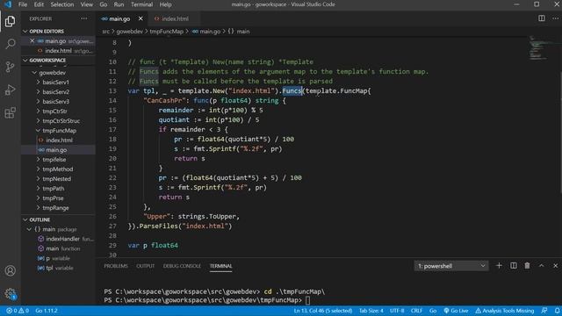The height and width of the screenshot is (316, 562).
Task: Close main.go in Open Editors list
Action: [32, 41]
